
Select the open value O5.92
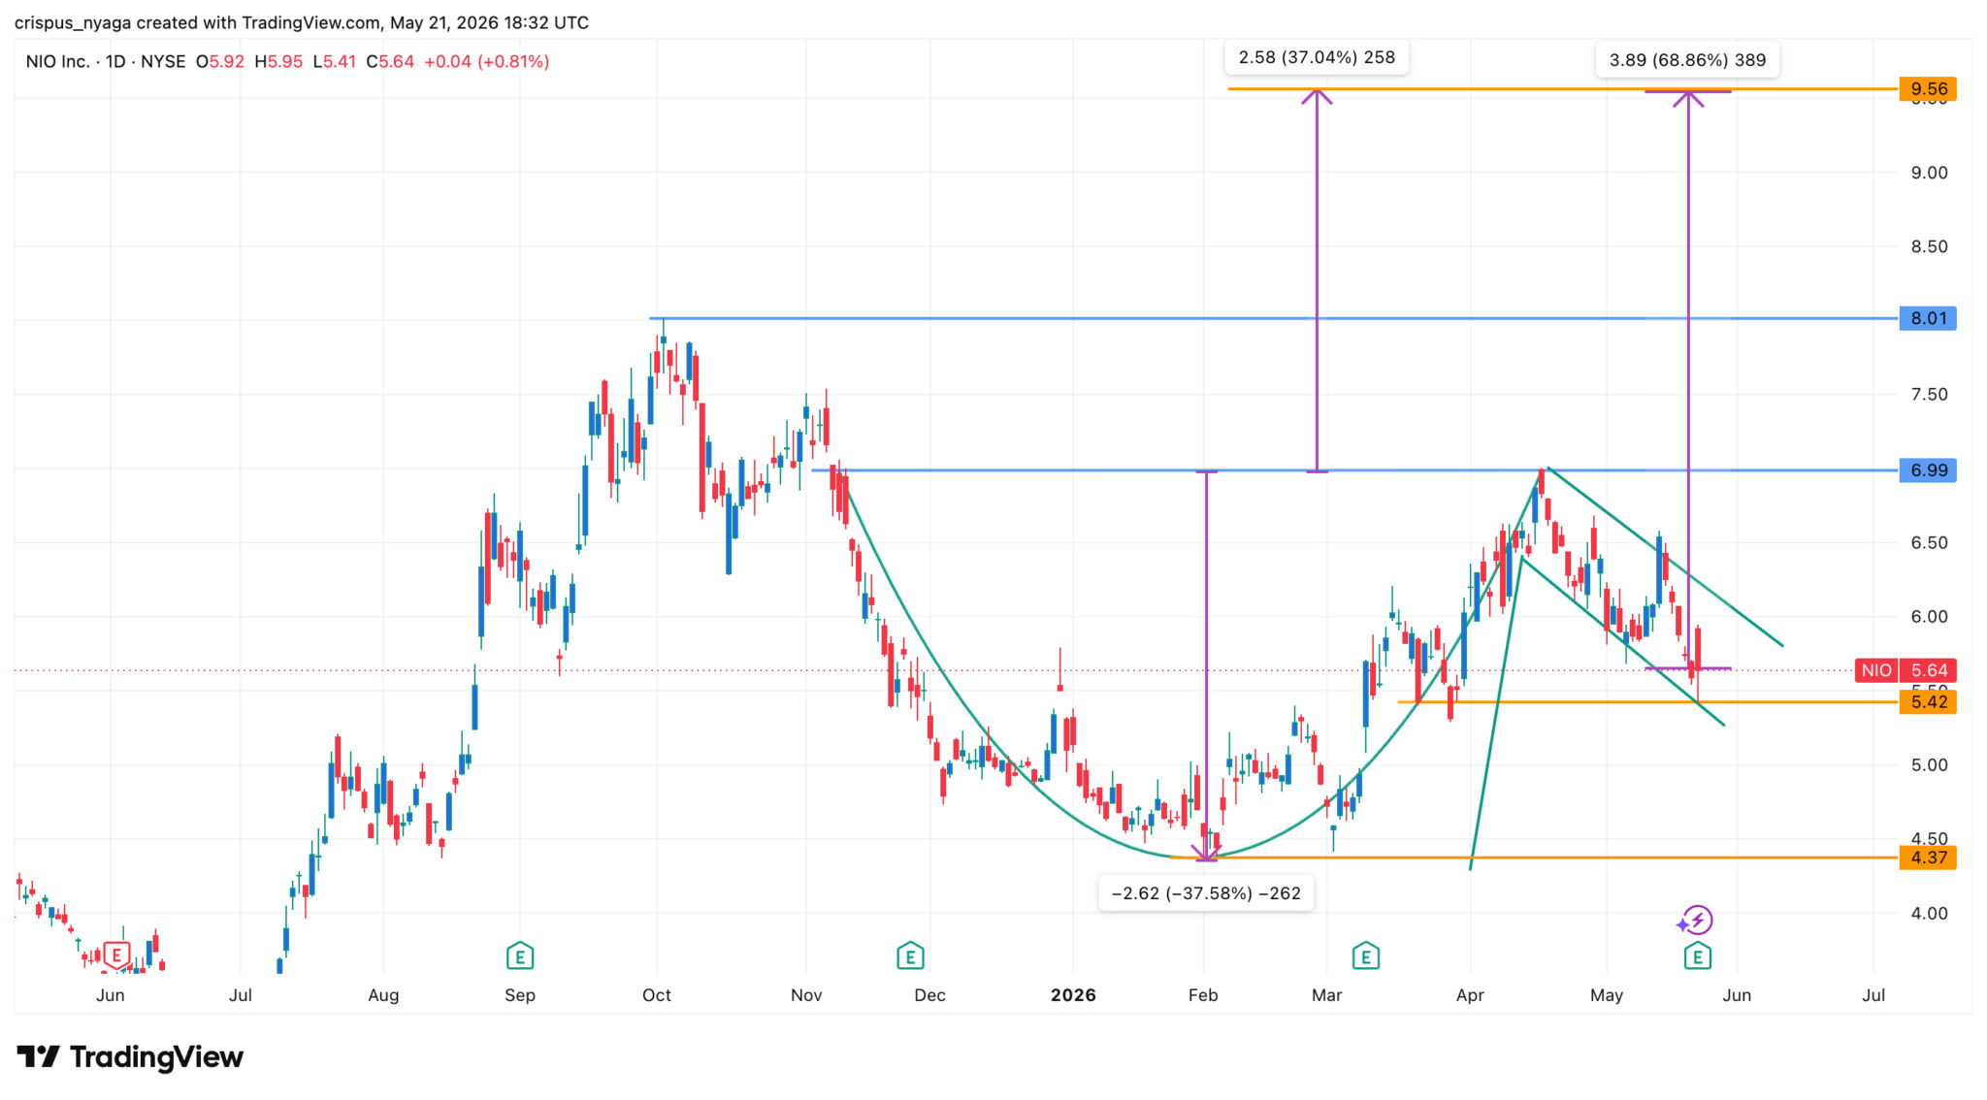(220, 61)
